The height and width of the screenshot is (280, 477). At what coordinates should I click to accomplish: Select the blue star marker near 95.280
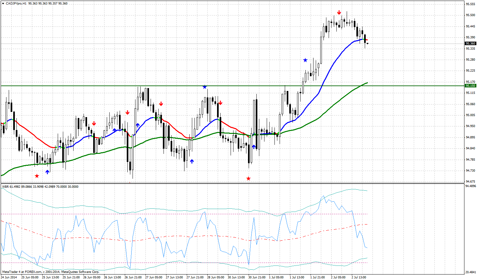(305, 60)
